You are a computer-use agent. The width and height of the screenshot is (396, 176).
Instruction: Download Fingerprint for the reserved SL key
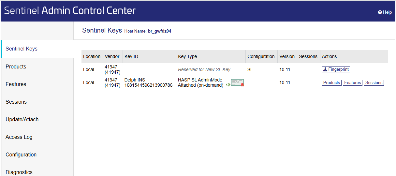[336, 69]
